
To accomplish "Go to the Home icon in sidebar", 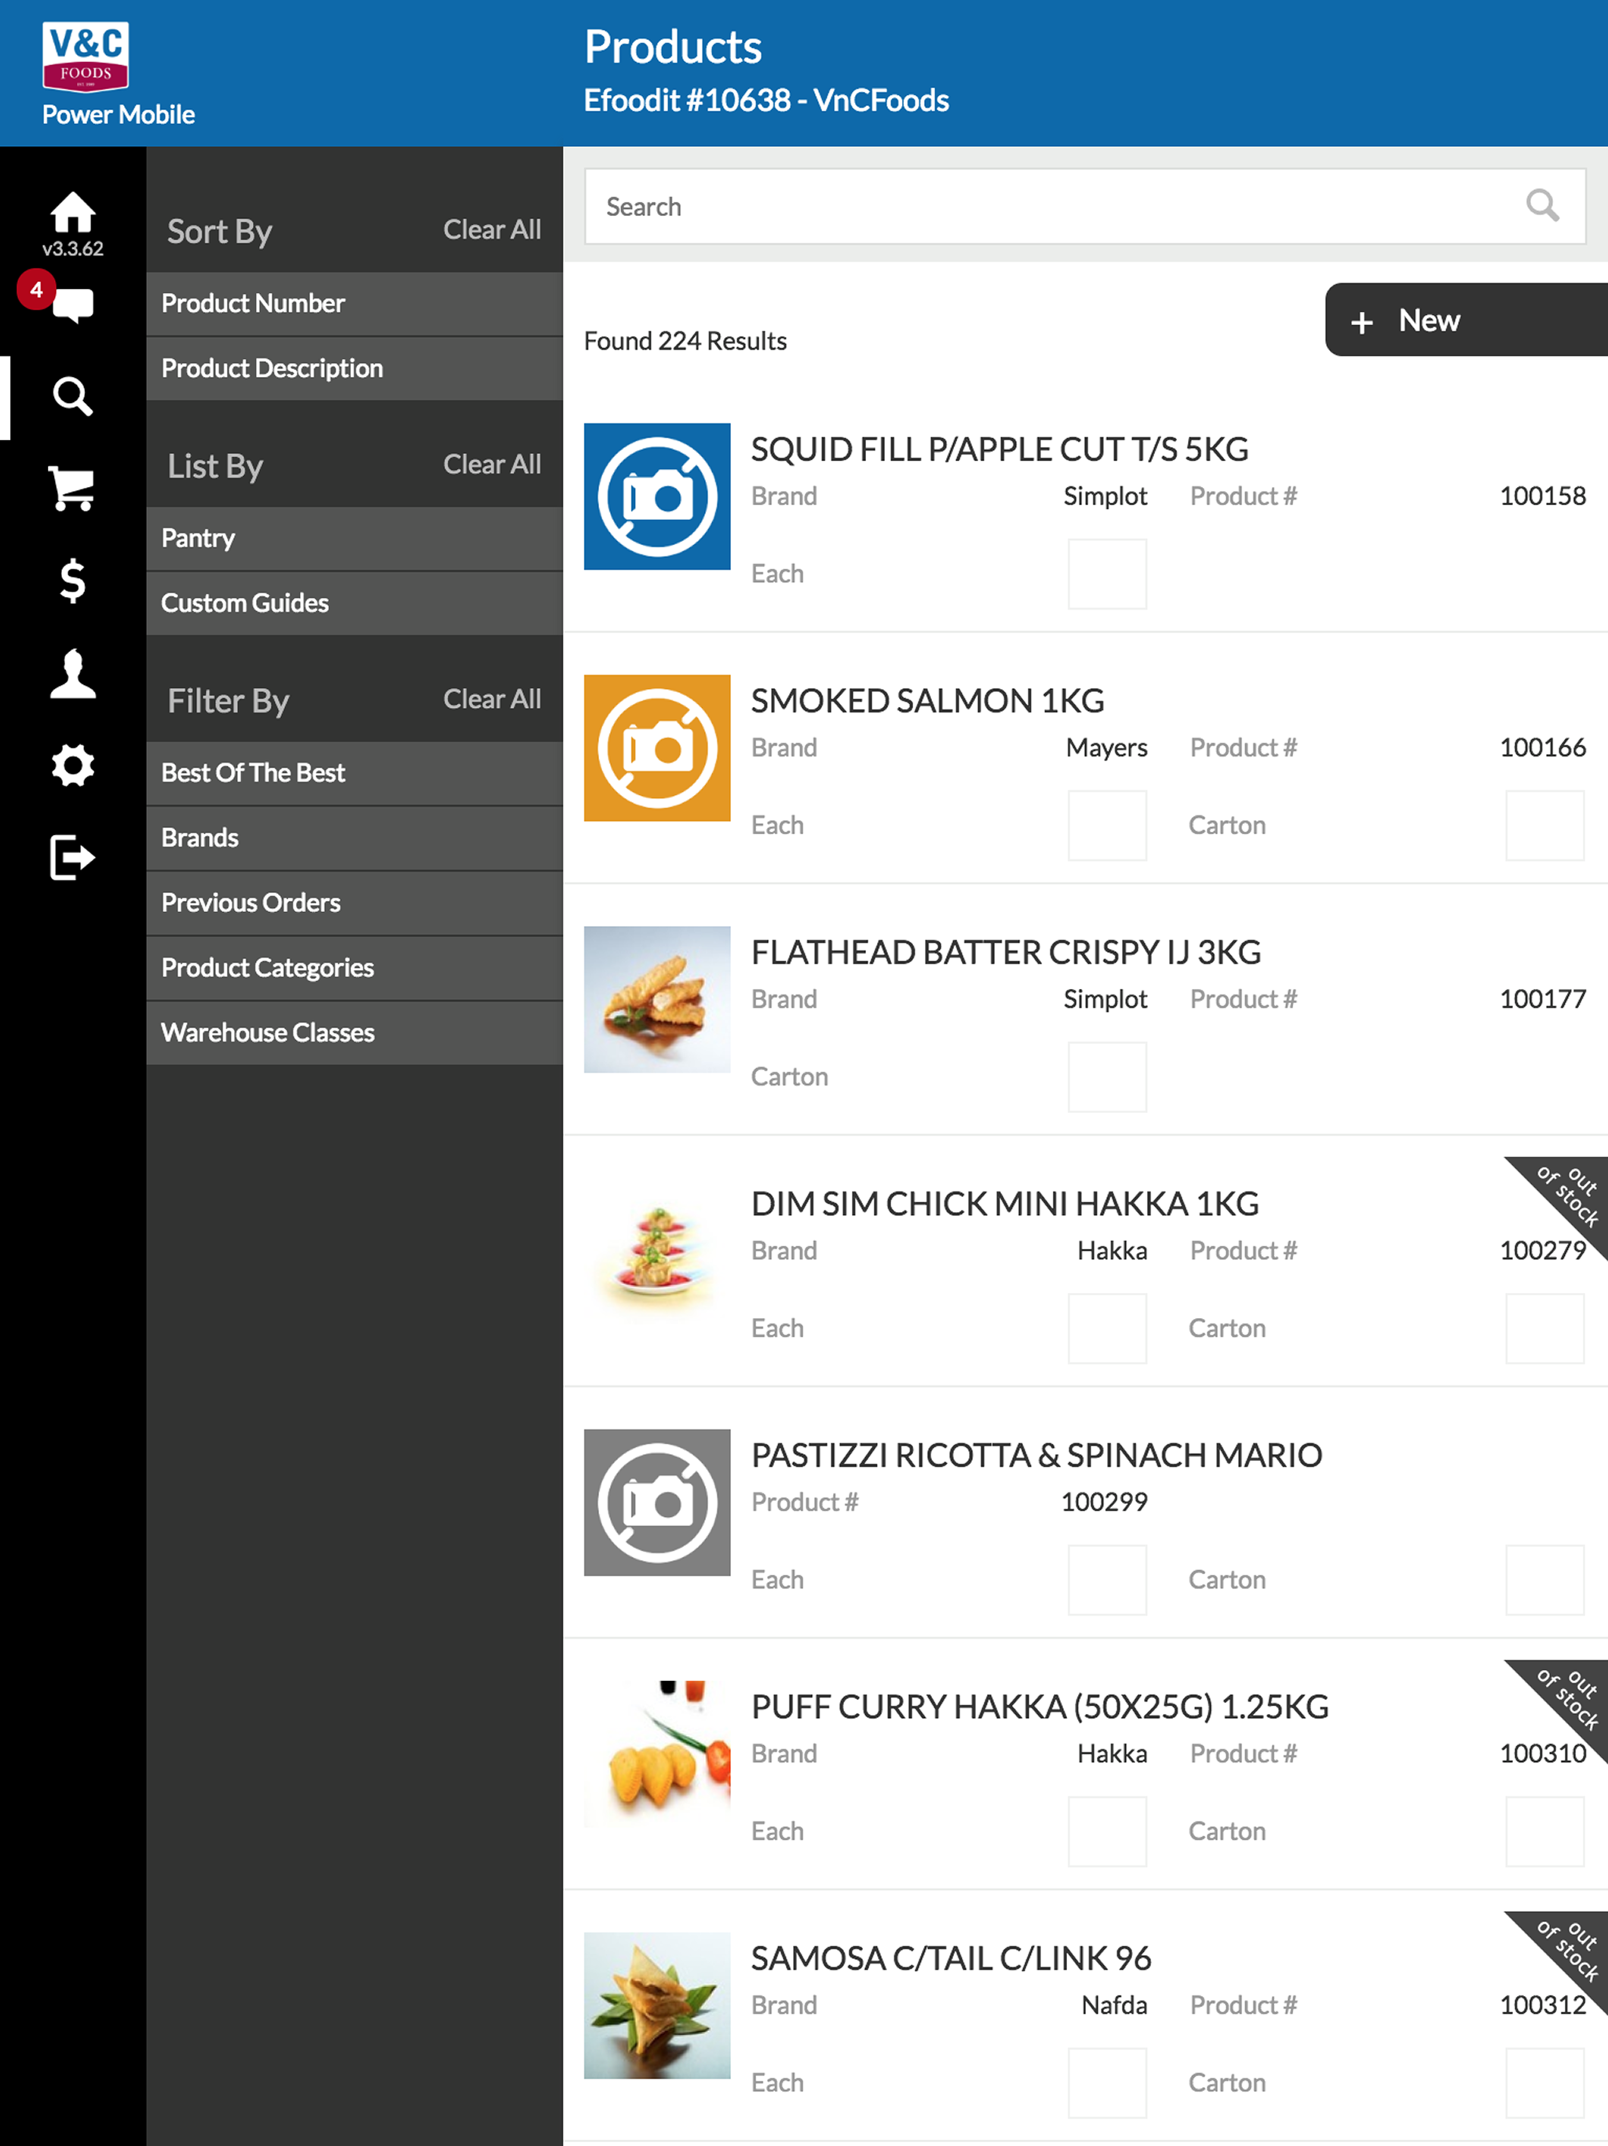I will click(x=73, y=212).
